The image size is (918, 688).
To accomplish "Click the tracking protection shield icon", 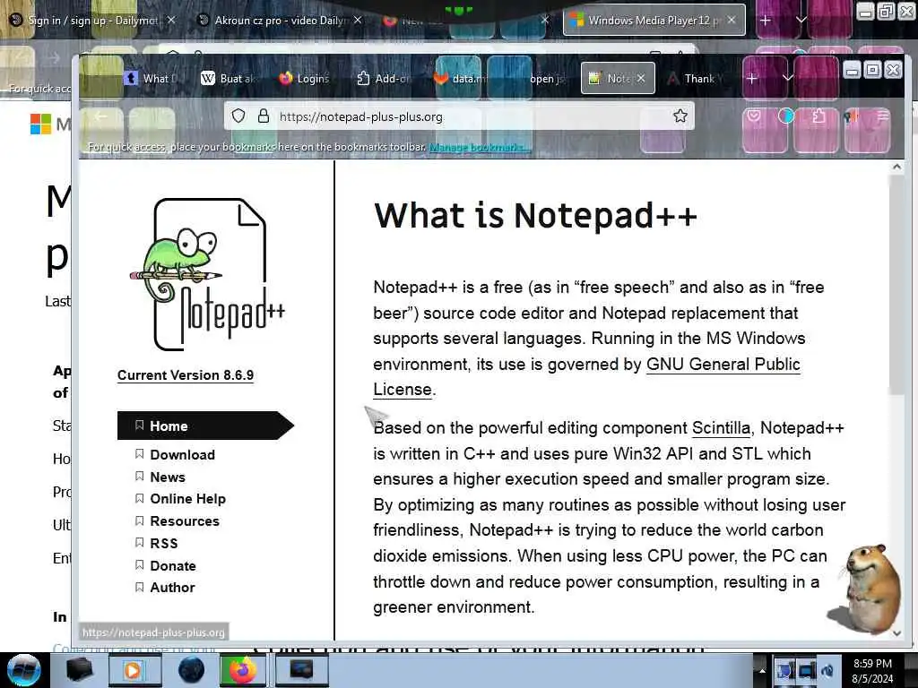I will [238, 116].
